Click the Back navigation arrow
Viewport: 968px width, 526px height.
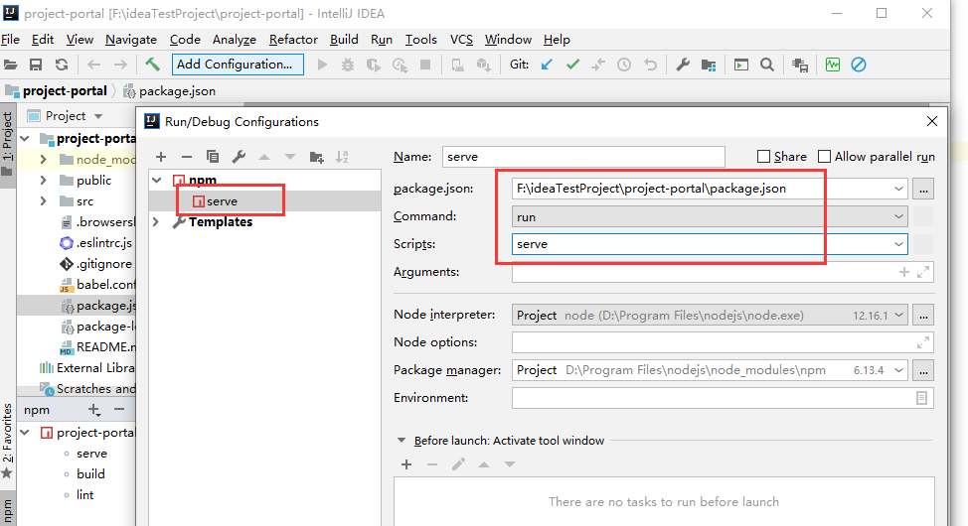(x=93, y=65)
